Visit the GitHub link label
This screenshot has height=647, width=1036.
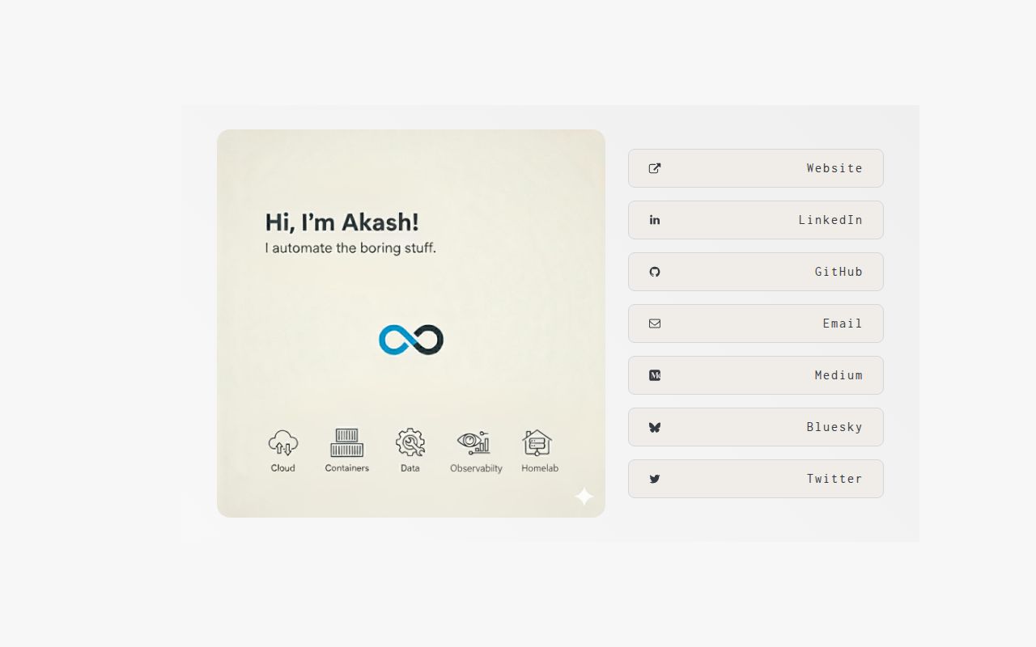pyautogui.click(x=839, y=272)
